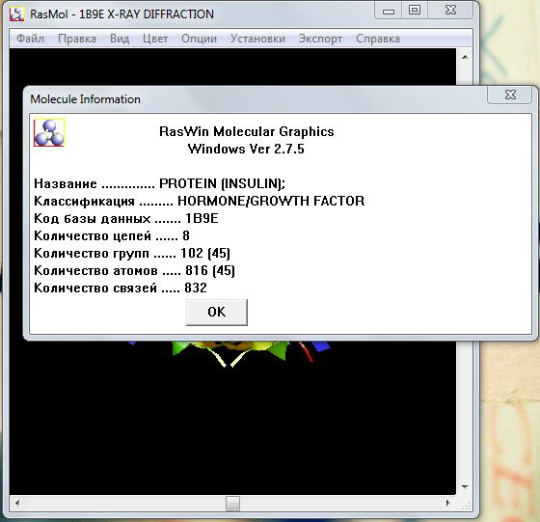
Task: Click the RasWin molecule logo in dialog
Action: pyautogui.click(x=49, y=132)
